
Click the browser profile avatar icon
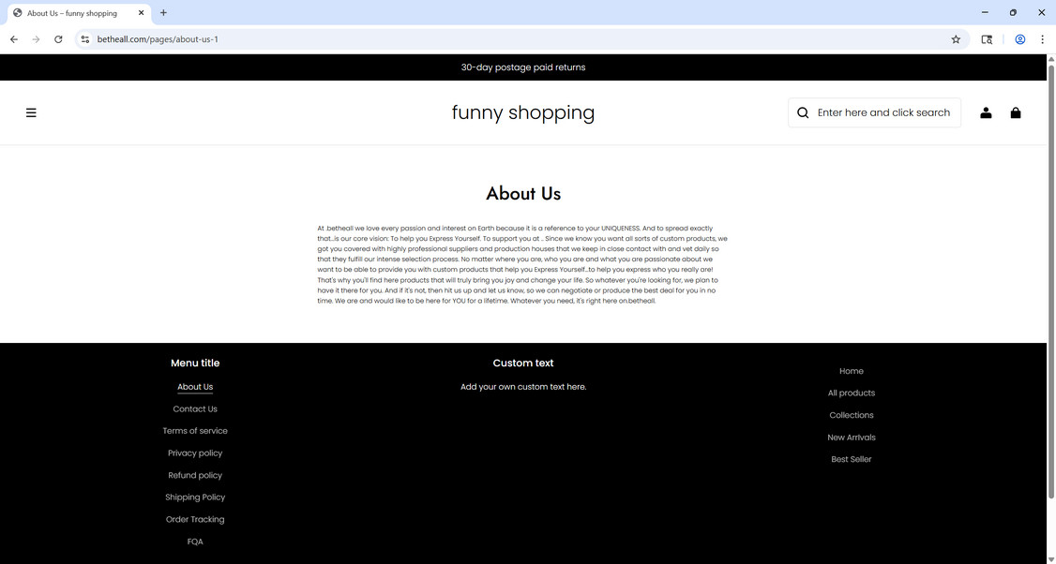tap(1019, 39)
